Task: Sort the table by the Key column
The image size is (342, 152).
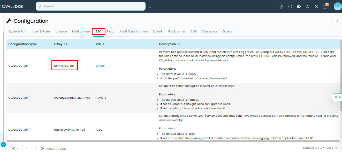Action: [x=55, y=44]
